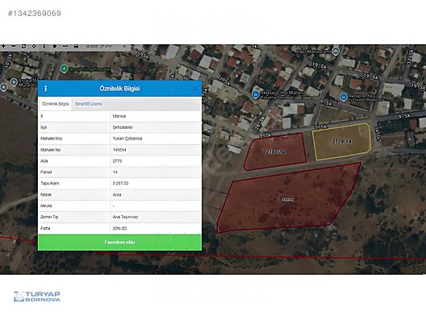Click the Akhisar Çiftçi Malları marker icon
Viewport: 426px width, 319px height.
256,94
